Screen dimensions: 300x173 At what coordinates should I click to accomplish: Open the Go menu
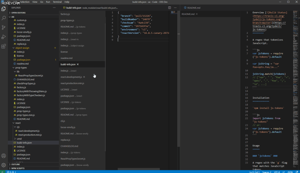click(42, 2)
